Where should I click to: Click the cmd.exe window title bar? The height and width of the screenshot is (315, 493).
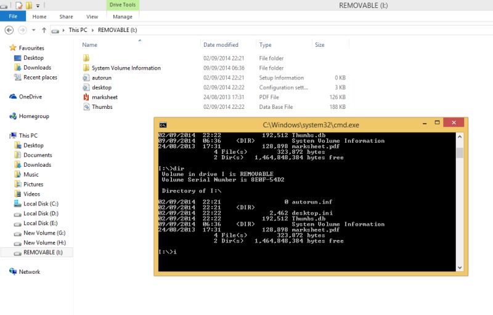pyautogui.click(x=311, y=125)
